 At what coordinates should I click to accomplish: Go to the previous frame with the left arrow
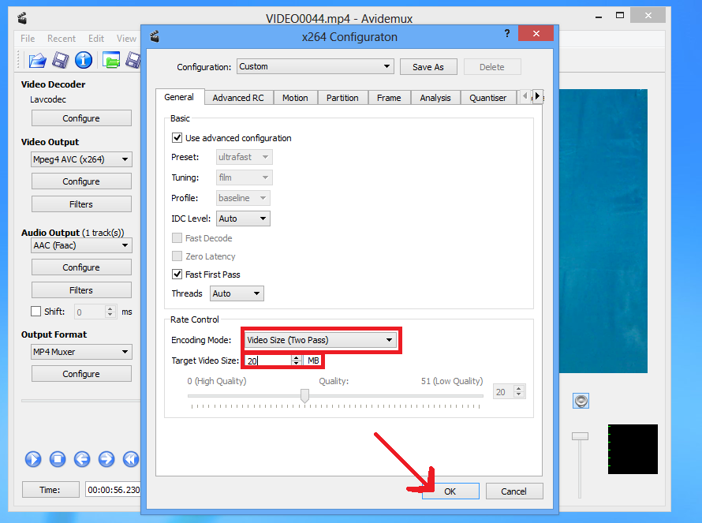[82, 459]
